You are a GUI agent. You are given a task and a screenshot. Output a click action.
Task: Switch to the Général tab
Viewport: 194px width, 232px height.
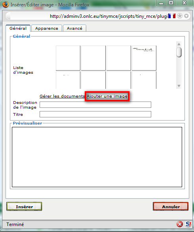coord(18,28)
